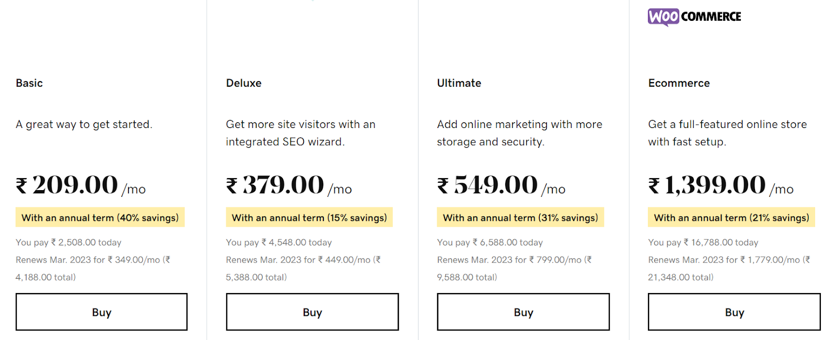Select the Basic plan heading
The height and width of the screenshot is (340, 836).
(29, 83)
